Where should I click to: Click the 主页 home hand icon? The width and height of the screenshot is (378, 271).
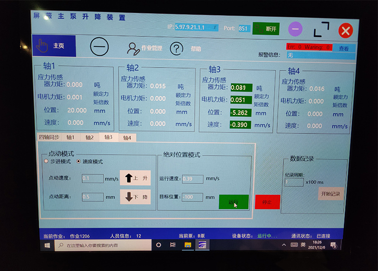click(x=43, y=45)
